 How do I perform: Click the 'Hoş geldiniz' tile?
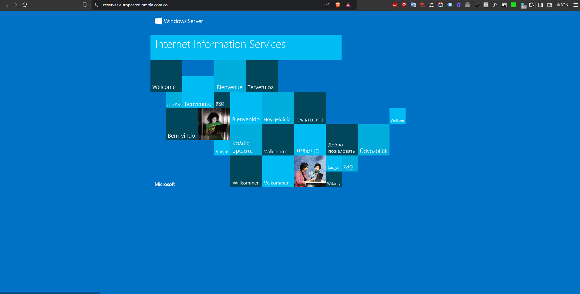point(278,108)
